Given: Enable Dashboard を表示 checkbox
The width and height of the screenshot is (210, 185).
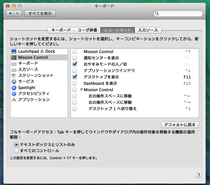Looking at the screenshot, I should tap(74, 83).
